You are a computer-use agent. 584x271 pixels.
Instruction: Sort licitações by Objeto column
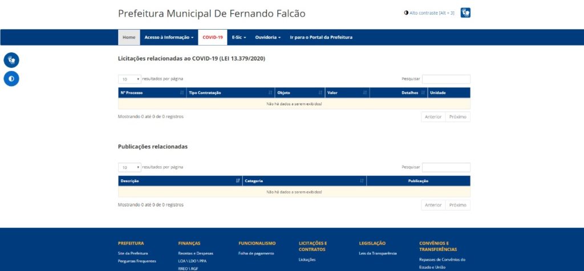coord(299,93)
